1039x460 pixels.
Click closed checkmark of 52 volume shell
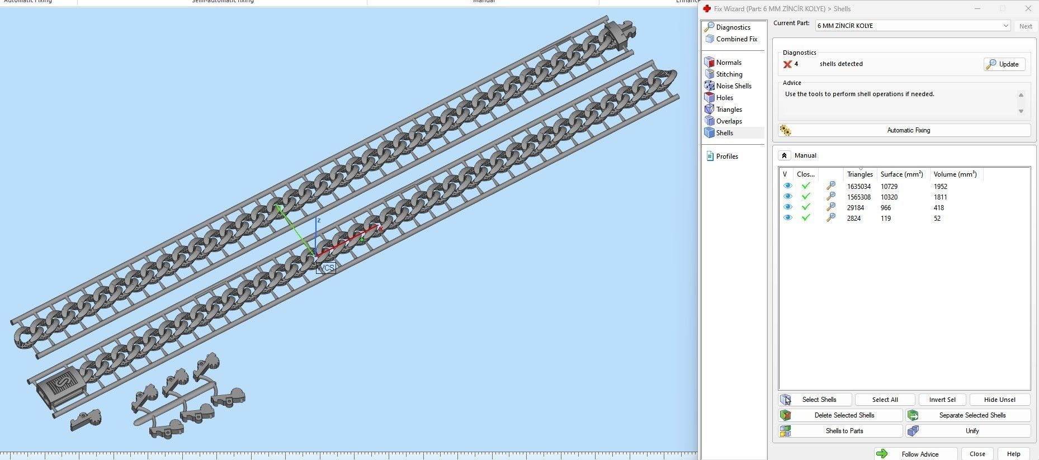coord(806,218)
